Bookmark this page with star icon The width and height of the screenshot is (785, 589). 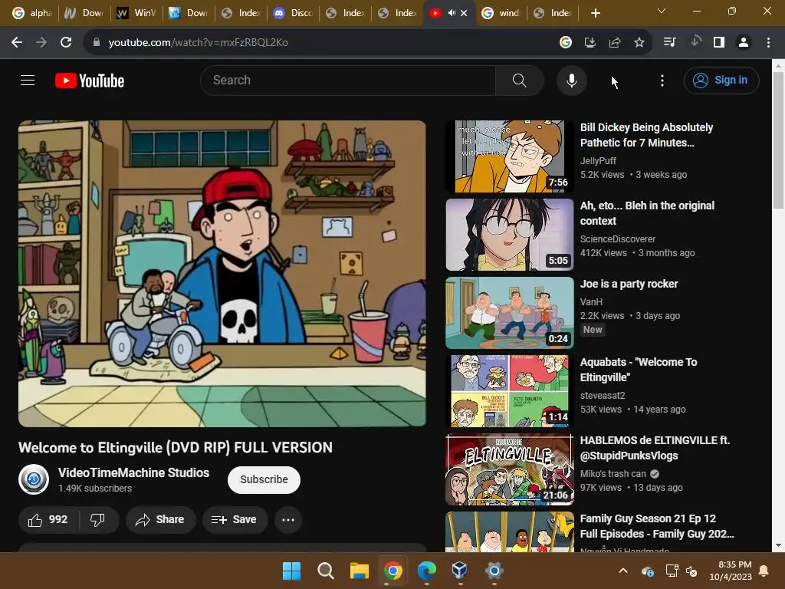point(639,43)
